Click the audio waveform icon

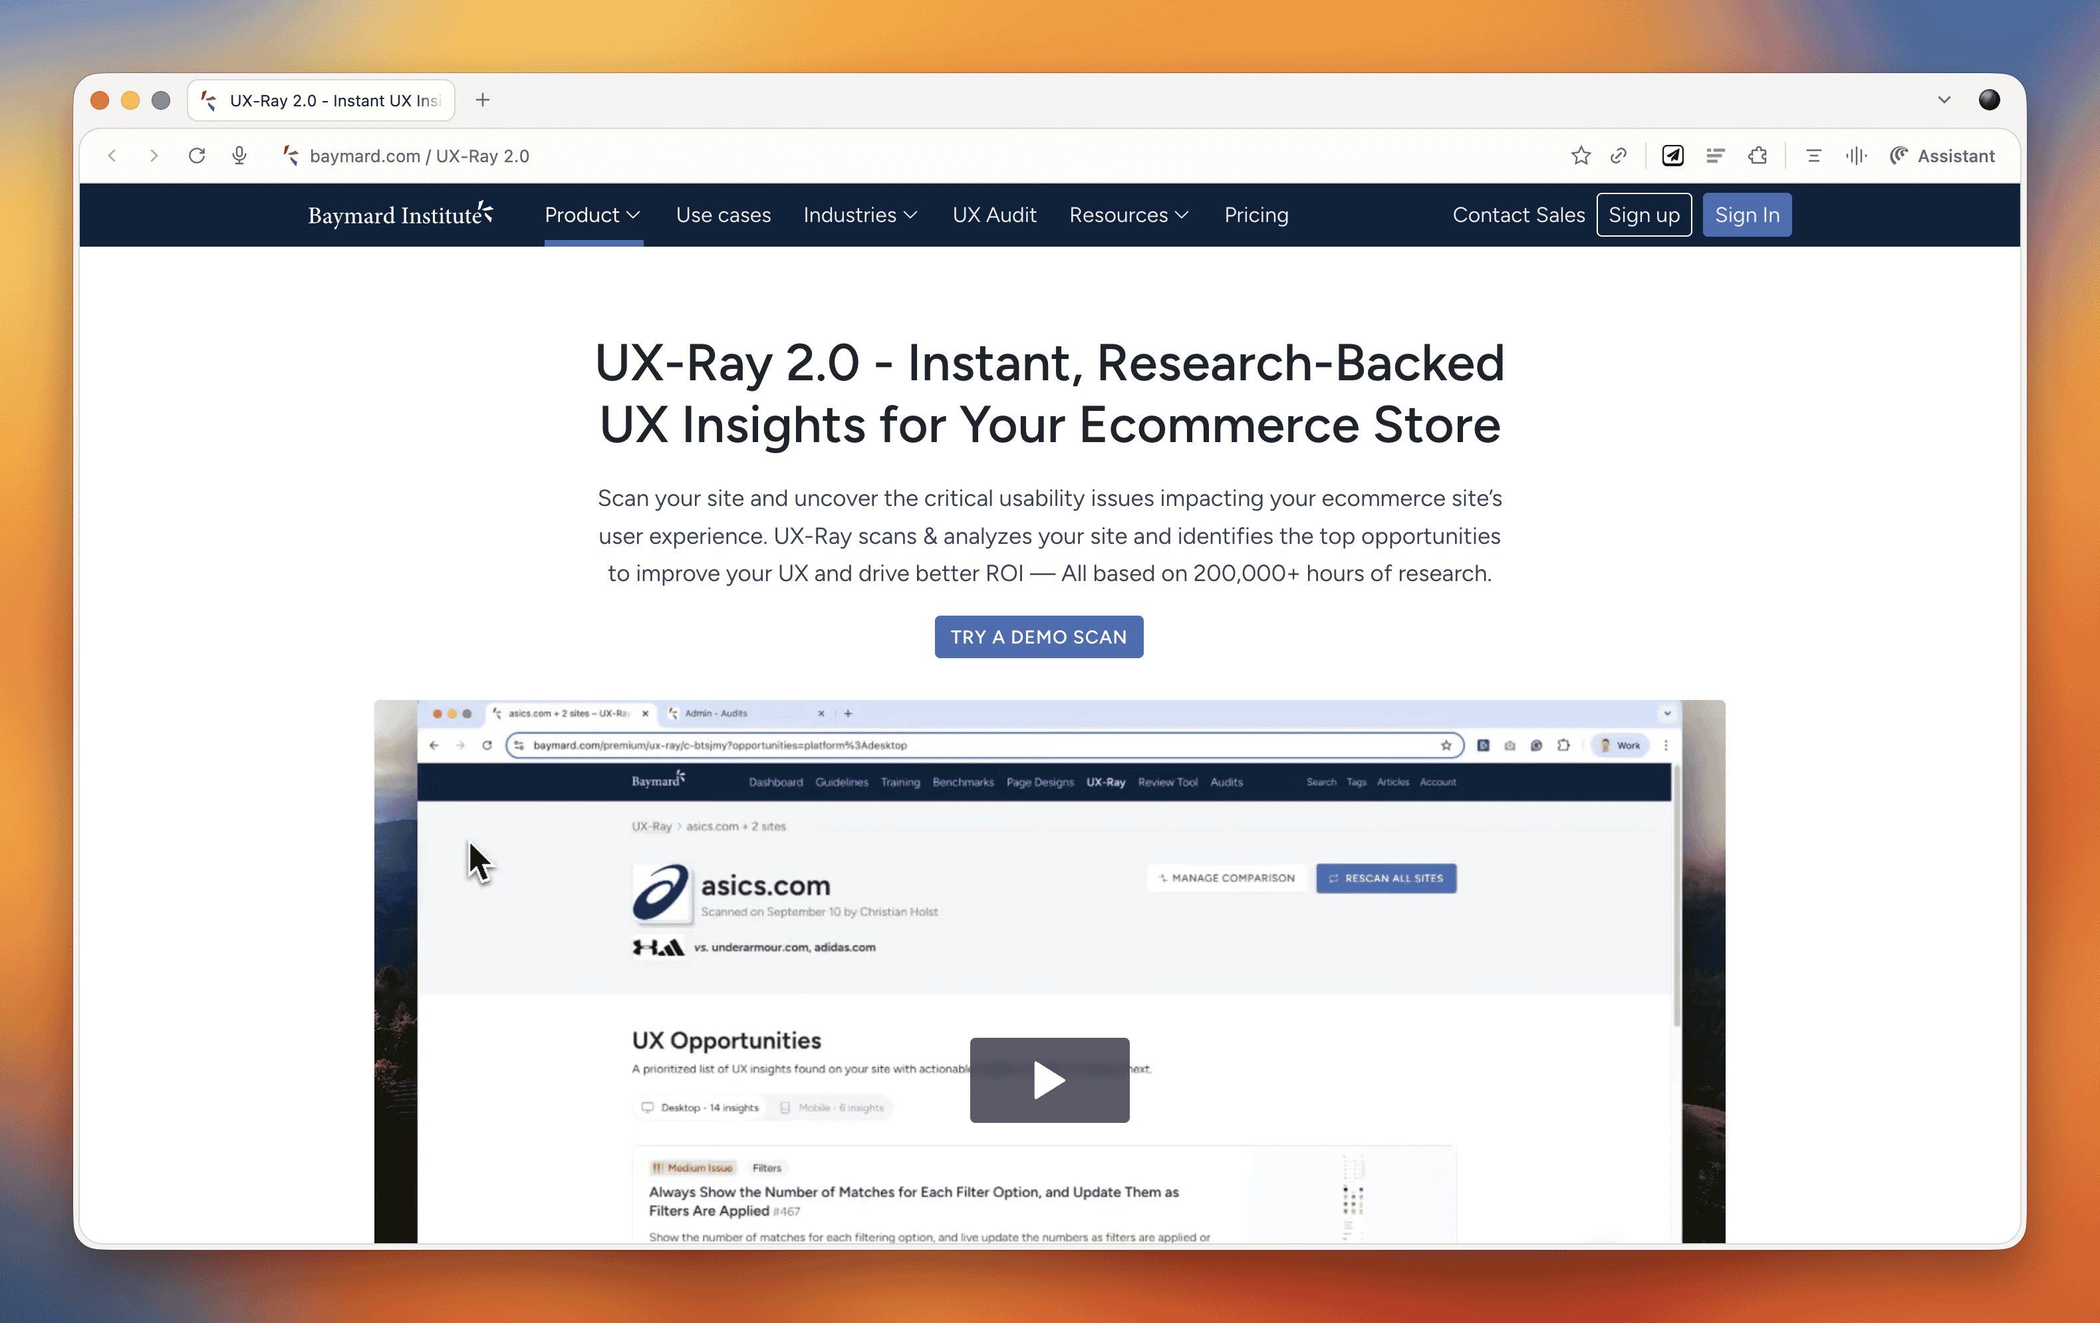[1855, 156]
